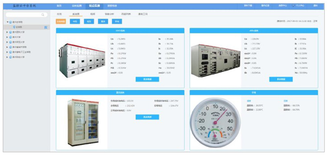Image resolution: width=327 pixels, height=156 pixels.
Task: Click the house icon of the expanded top tree node
Action: 10,22
